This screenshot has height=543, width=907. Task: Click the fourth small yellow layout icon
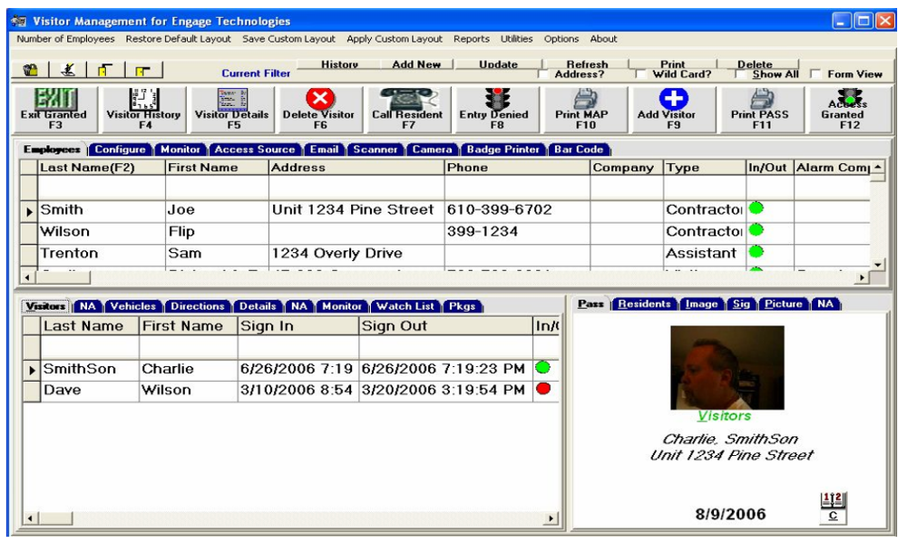pyautogui.click(x=143, y=71)
